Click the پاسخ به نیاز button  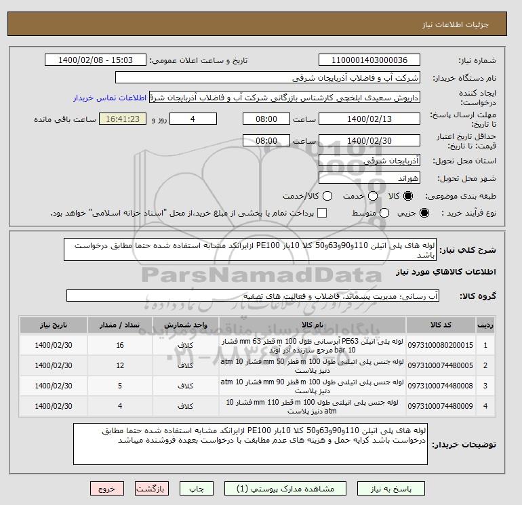point(391,489)
